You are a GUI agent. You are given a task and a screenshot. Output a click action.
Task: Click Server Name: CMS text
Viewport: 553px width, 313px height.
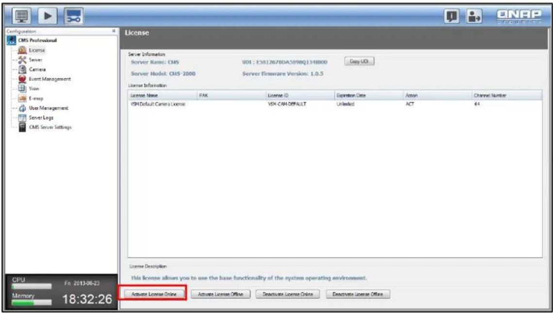click(155, 63)
